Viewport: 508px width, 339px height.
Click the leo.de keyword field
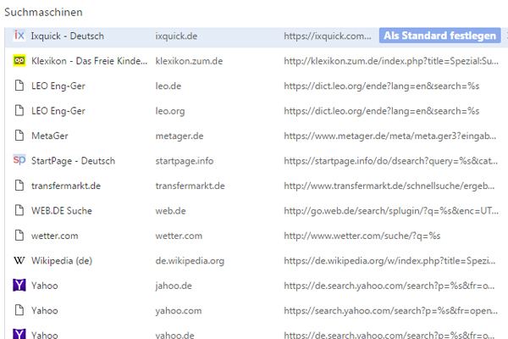(168, 86)
